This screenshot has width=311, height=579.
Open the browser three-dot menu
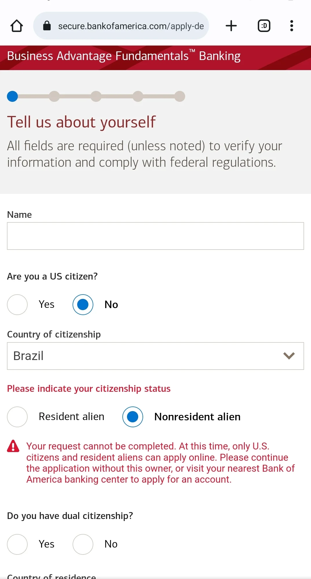tap(292, 26)
